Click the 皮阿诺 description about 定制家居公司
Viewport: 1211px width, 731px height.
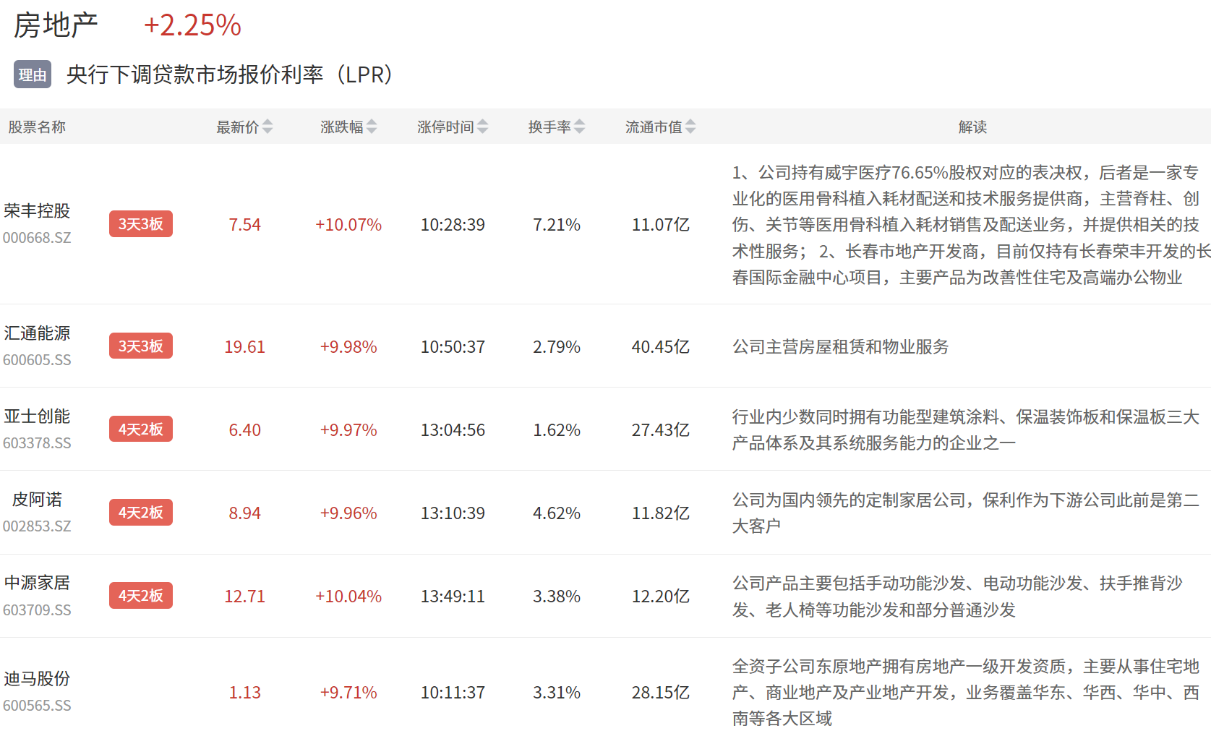point(966,513)
